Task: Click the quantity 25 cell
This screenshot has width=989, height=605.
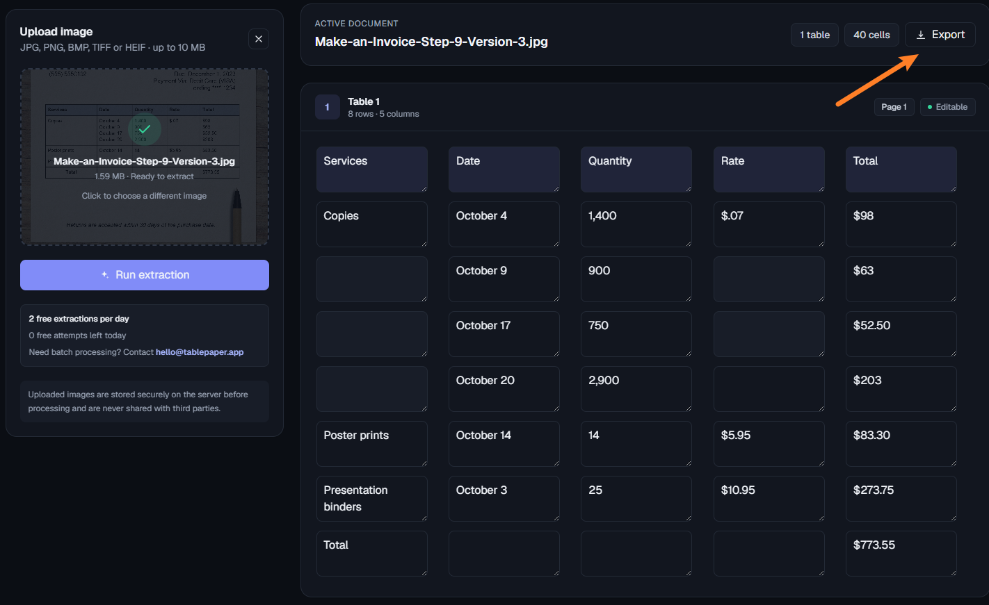Action: [x=636, y=499]
